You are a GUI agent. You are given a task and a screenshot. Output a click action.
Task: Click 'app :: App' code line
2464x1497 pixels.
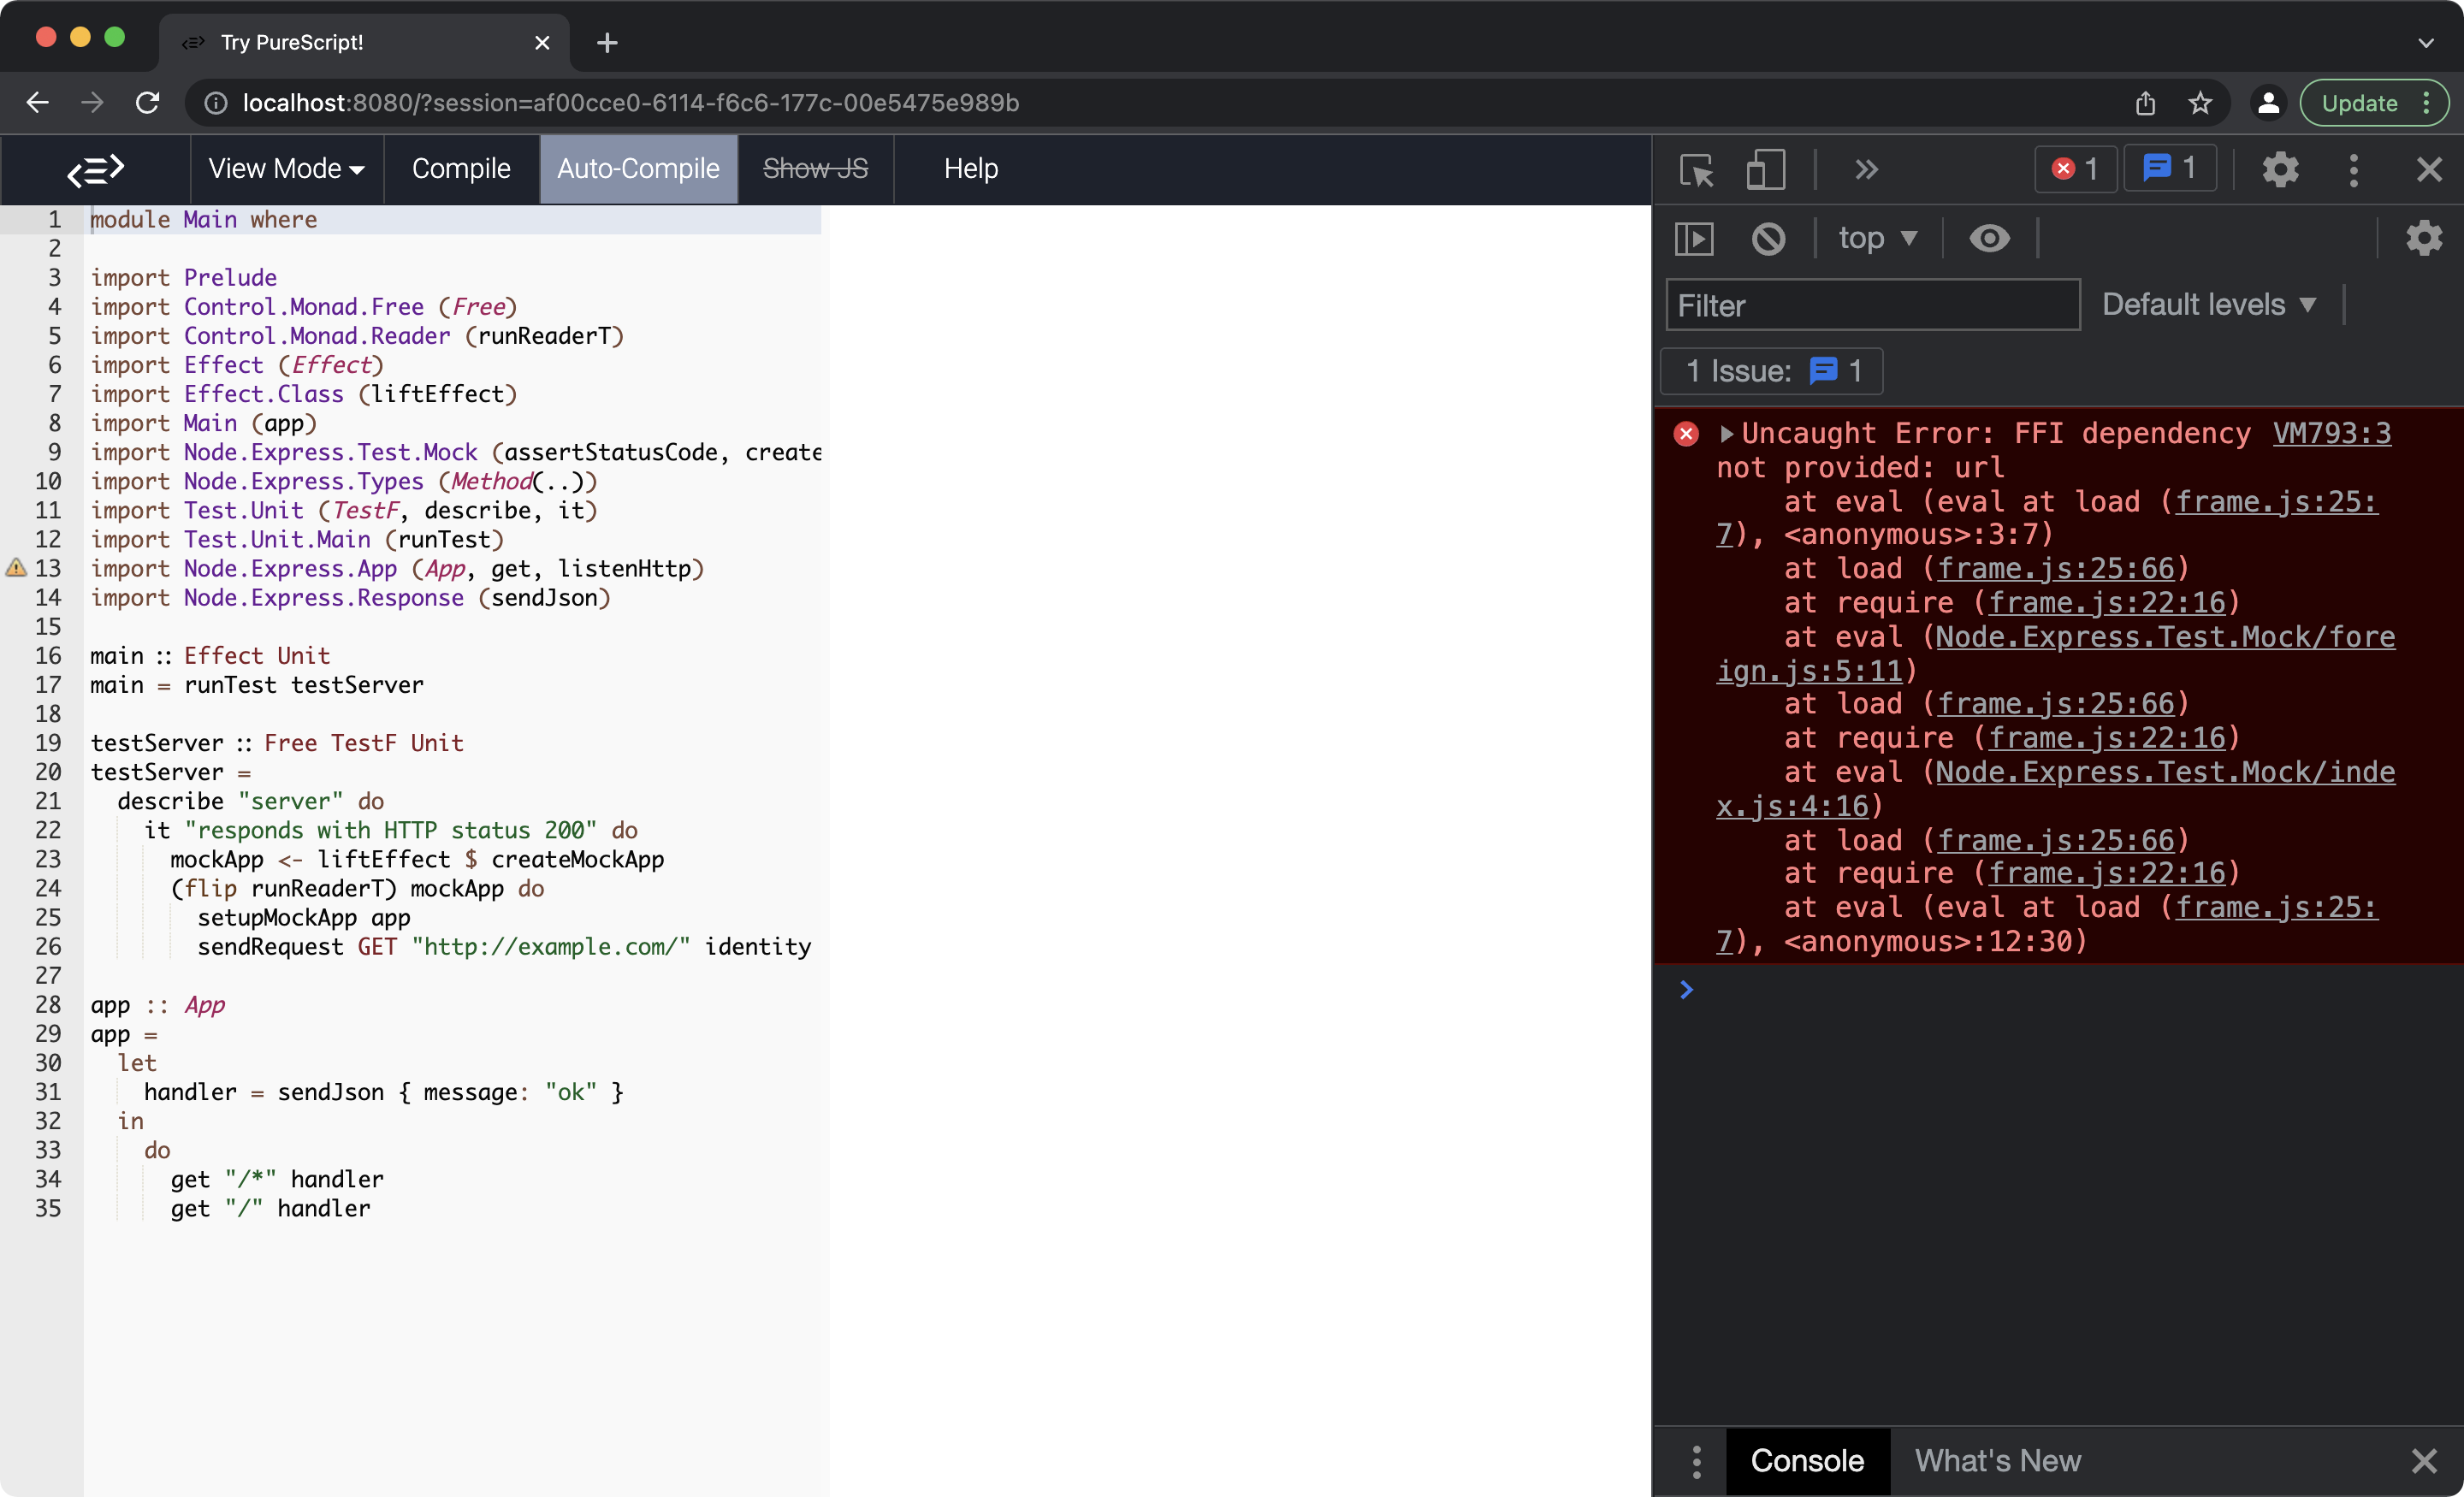pos(158,1005)
